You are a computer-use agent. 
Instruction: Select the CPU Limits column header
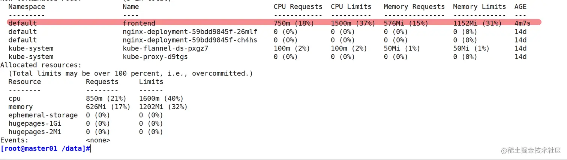pyautogui.click(x=351, y=7)
